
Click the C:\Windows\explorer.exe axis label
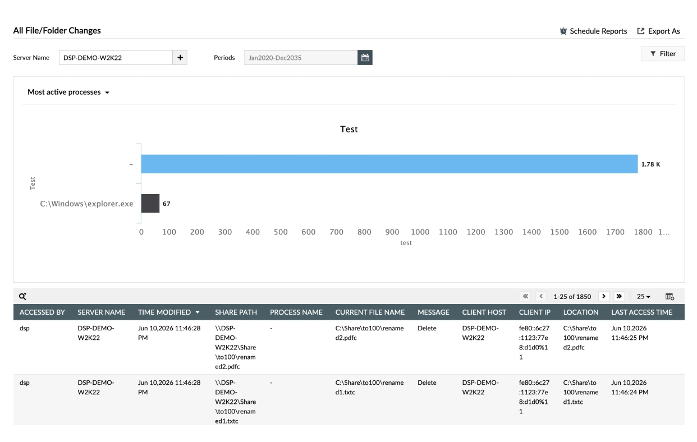tap(86, 204)
